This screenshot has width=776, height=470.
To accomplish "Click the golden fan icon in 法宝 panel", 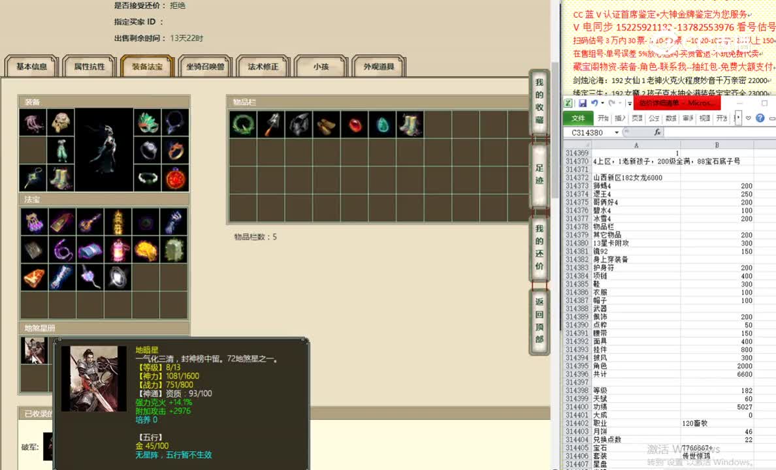I will pos(146,250).
